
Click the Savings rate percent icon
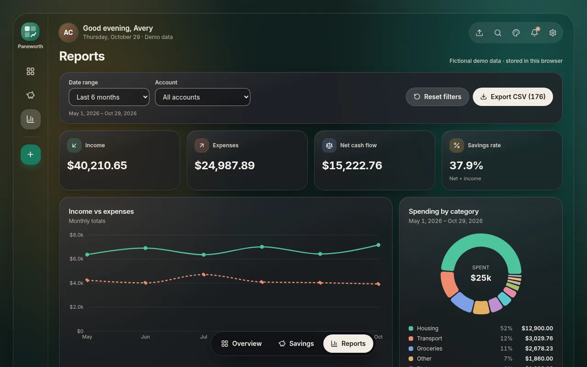pyautogui.click(x=457, y=145)
